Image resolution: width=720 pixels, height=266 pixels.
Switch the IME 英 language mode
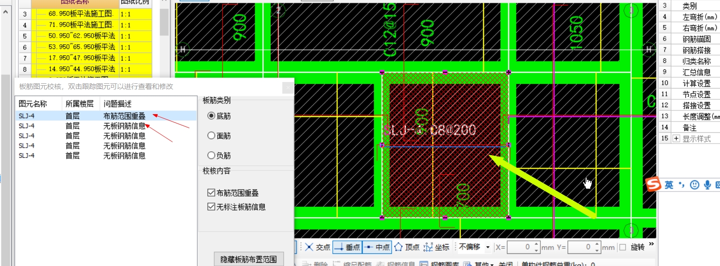(x=669, y=185)
